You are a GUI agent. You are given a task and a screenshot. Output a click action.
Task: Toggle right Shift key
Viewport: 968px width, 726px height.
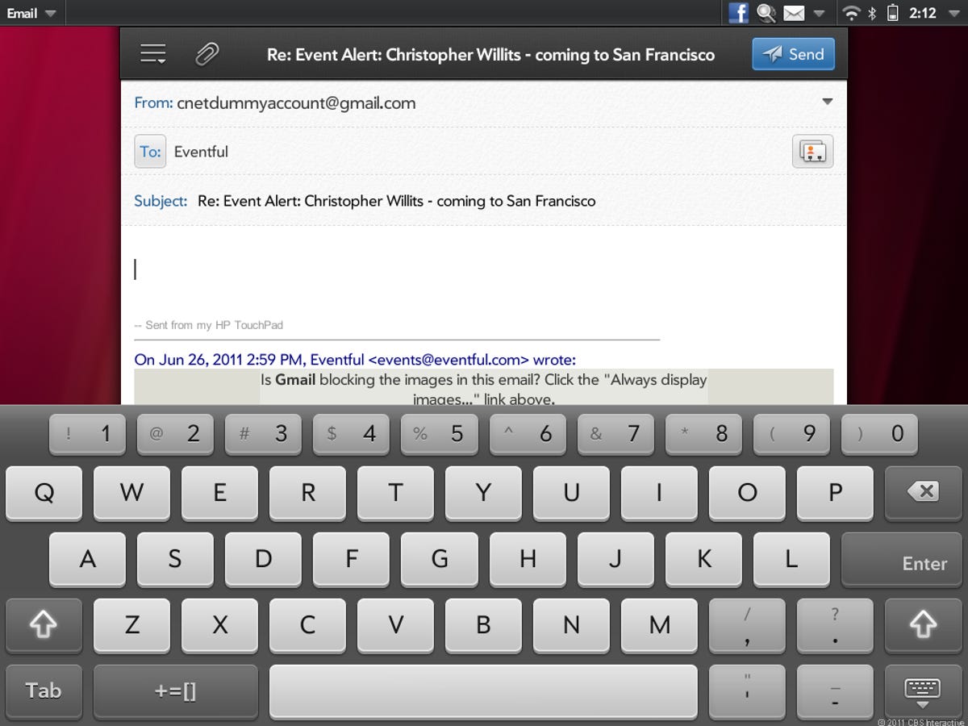click(x=923, y=626)
